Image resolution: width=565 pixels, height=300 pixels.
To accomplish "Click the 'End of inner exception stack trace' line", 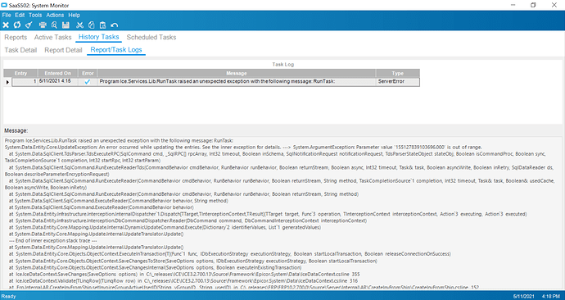I will point(52,240).
